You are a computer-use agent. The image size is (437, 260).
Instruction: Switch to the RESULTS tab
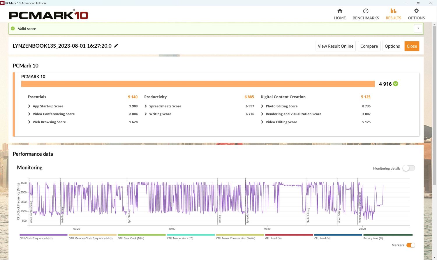[x=393, y=14]
